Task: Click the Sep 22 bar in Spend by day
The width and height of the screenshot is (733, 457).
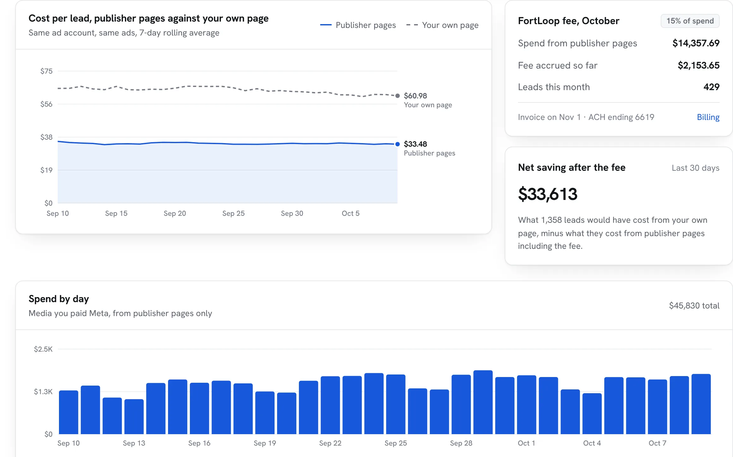Action: tap(330, 405)
